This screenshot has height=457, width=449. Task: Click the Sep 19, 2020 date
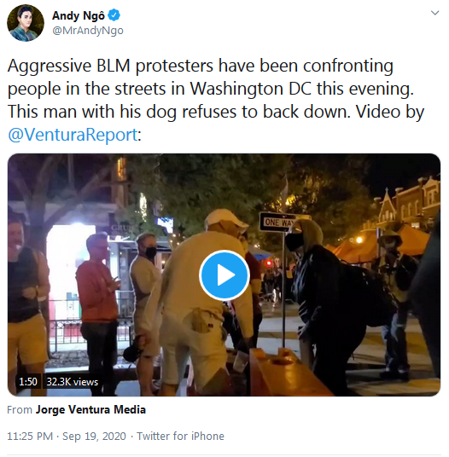click(x=94, y=436)
